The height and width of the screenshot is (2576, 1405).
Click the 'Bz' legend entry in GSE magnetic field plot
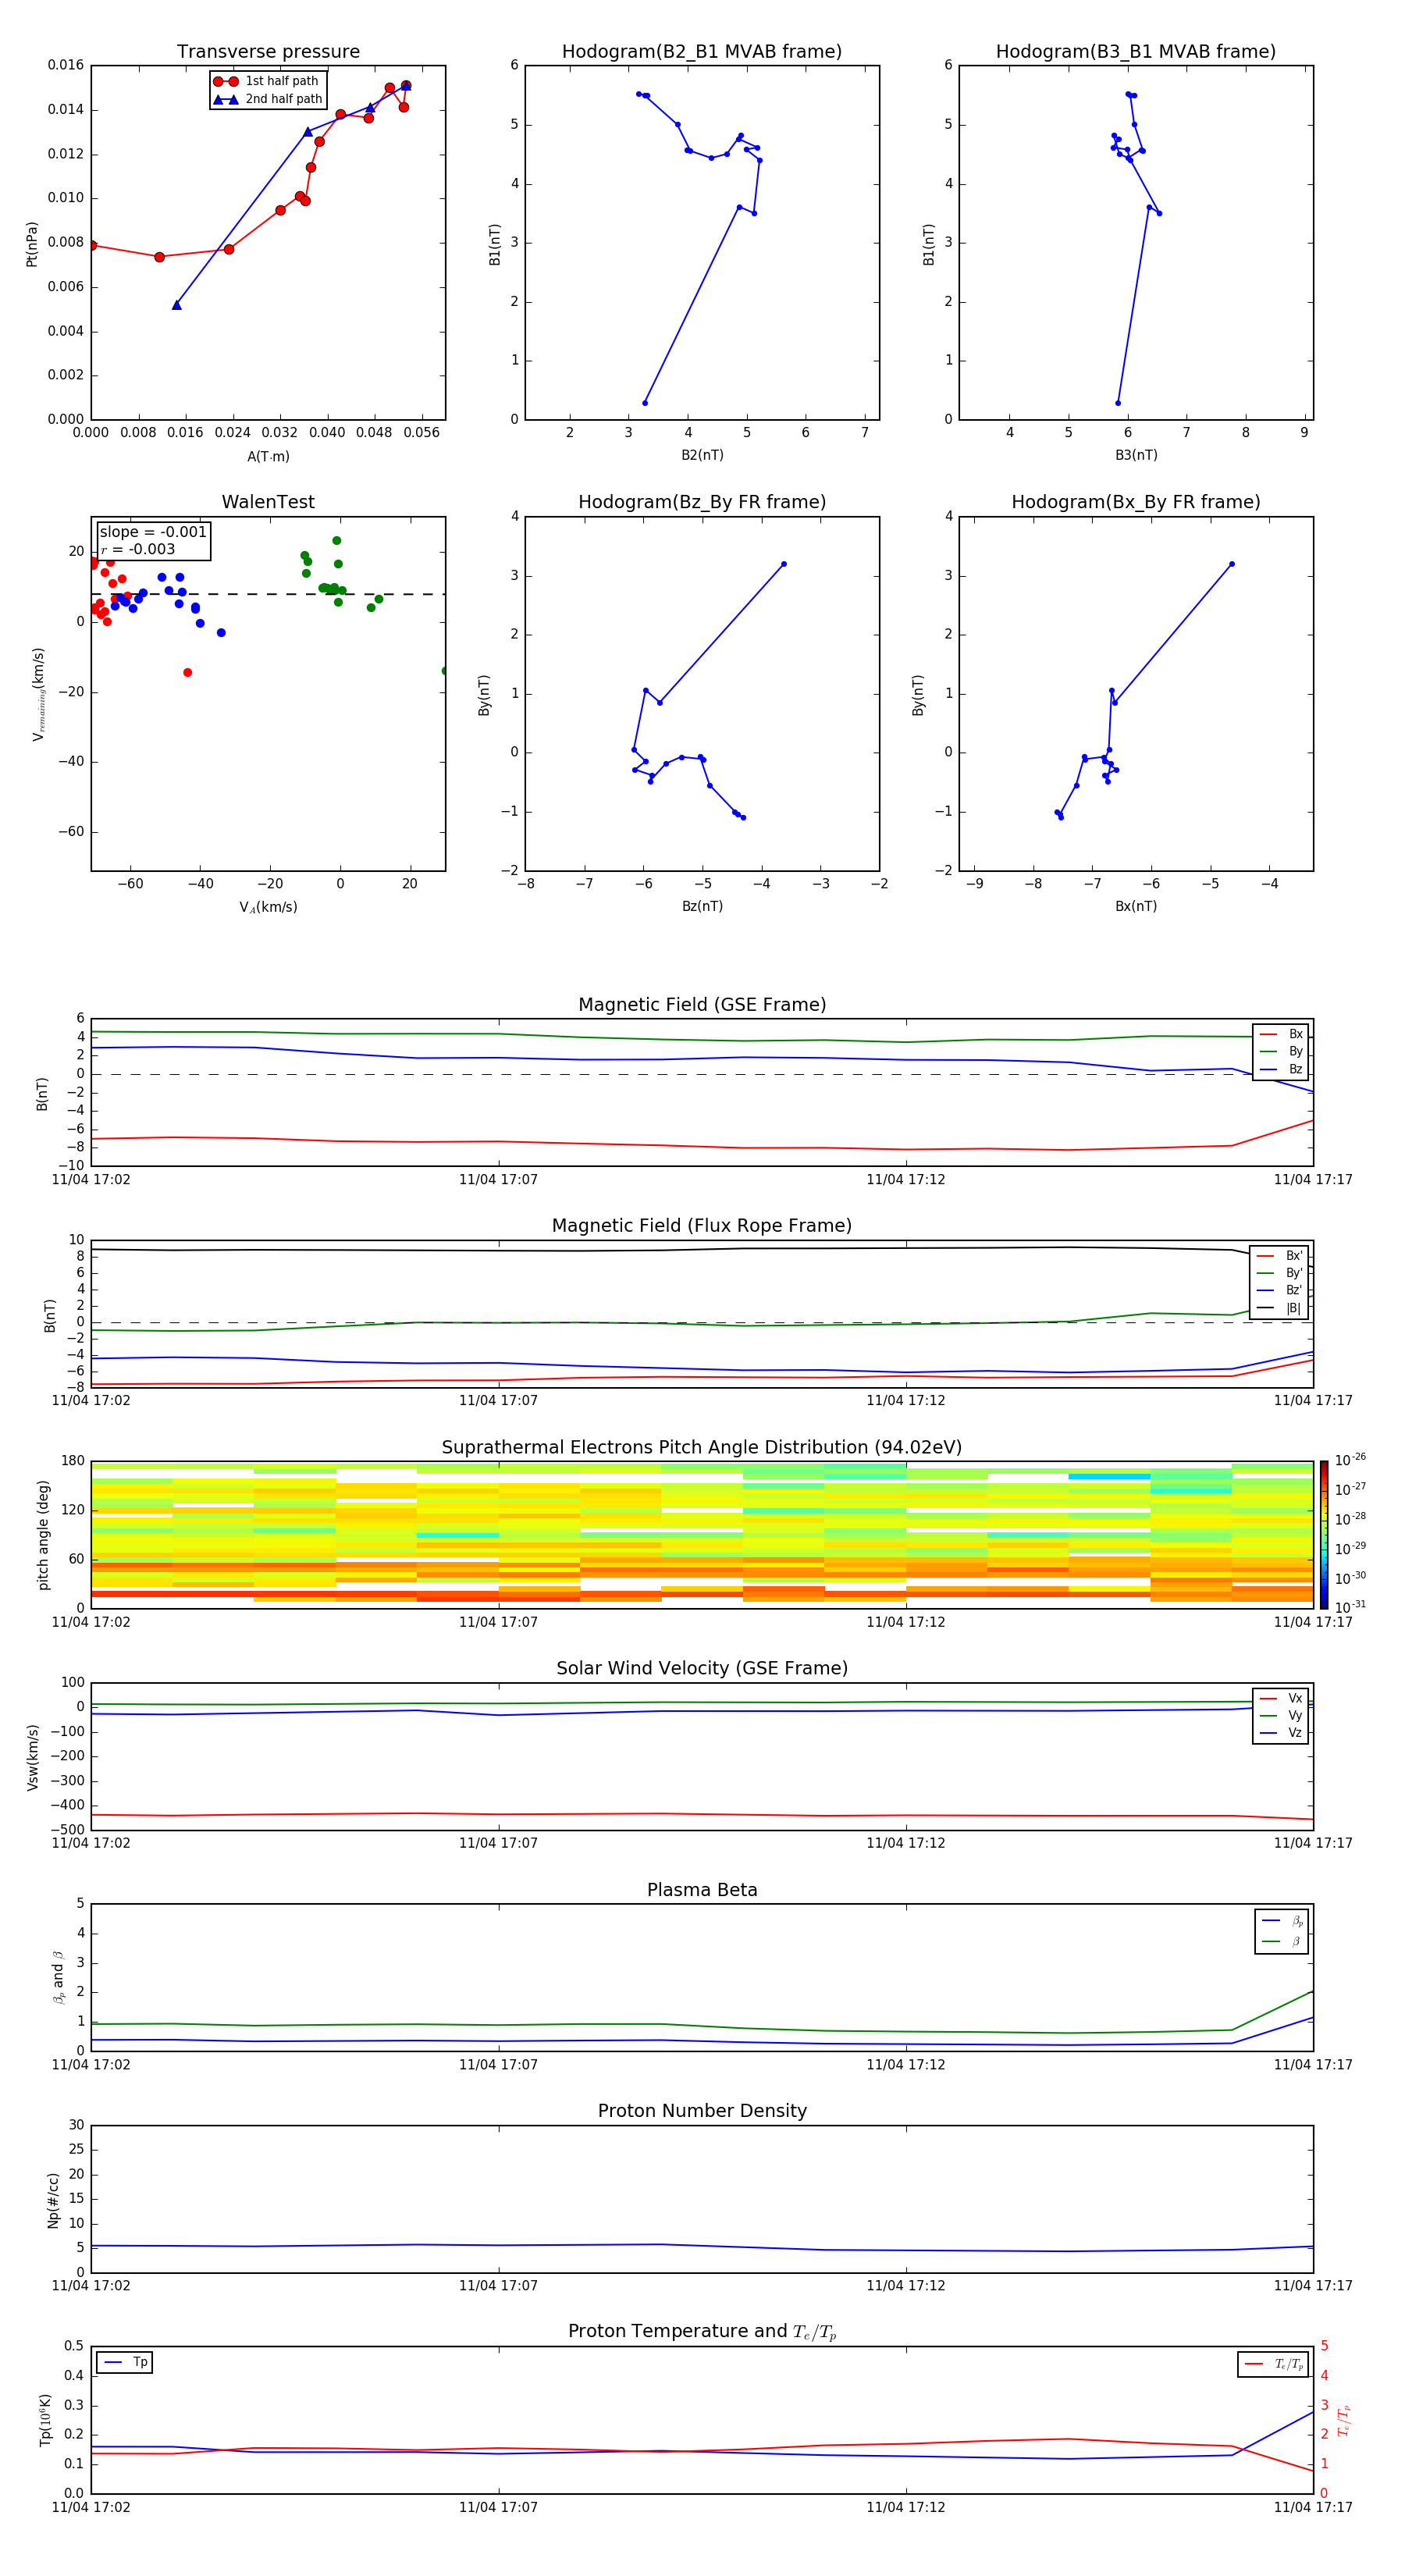pyautogui.click(x=1282, y=1070)
